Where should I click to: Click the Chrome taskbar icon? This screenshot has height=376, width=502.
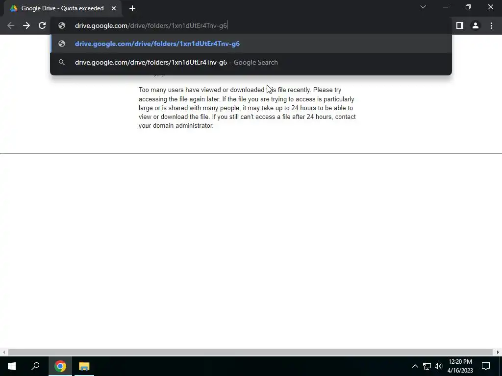(x=60, y=366)
